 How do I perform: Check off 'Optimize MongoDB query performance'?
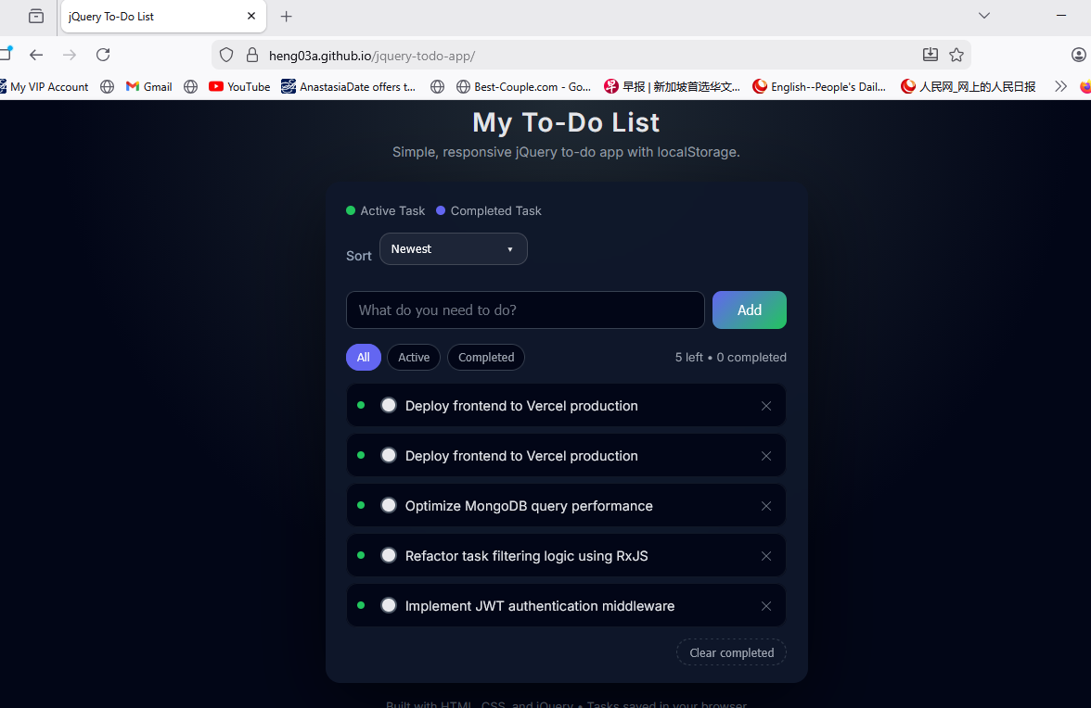389,504
